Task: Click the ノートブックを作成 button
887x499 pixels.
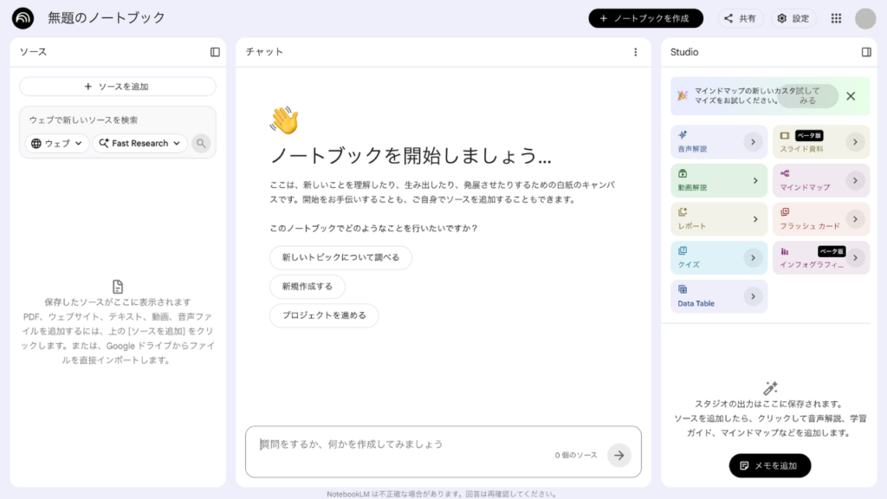Action: (x=645, y=18)
